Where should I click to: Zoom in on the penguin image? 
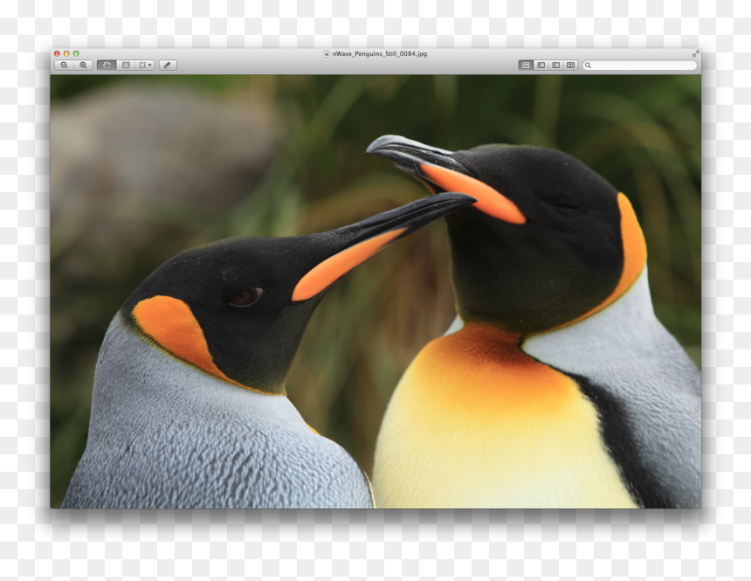pos(83,66)
